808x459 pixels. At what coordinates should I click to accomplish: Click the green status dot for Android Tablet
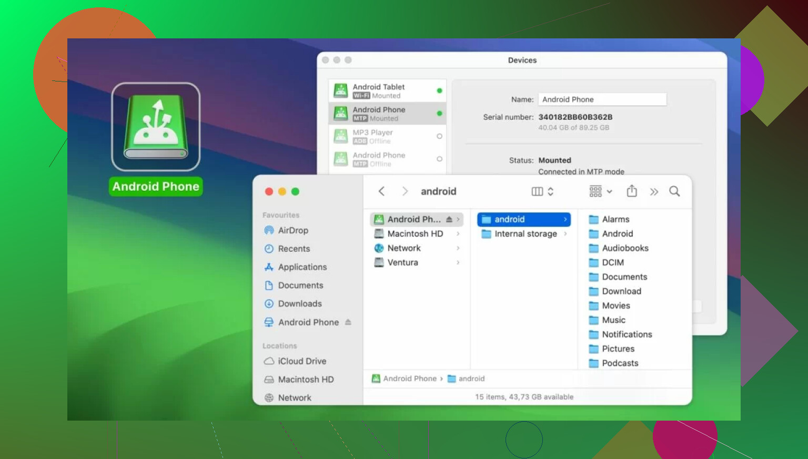pyautogui.click(x=439, y=90)
